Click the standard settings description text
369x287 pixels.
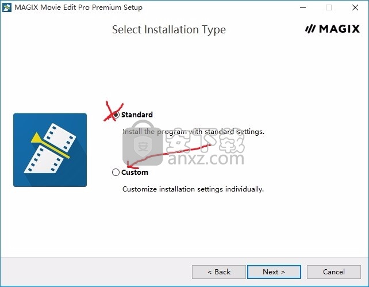193,132
